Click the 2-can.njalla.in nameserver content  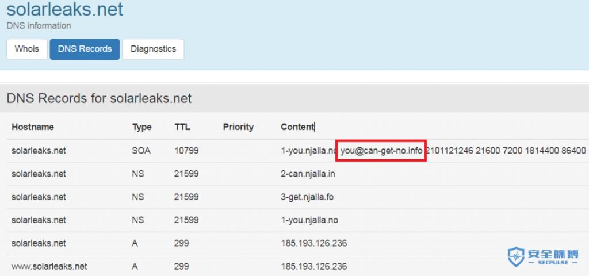click(x=308, y=174)
